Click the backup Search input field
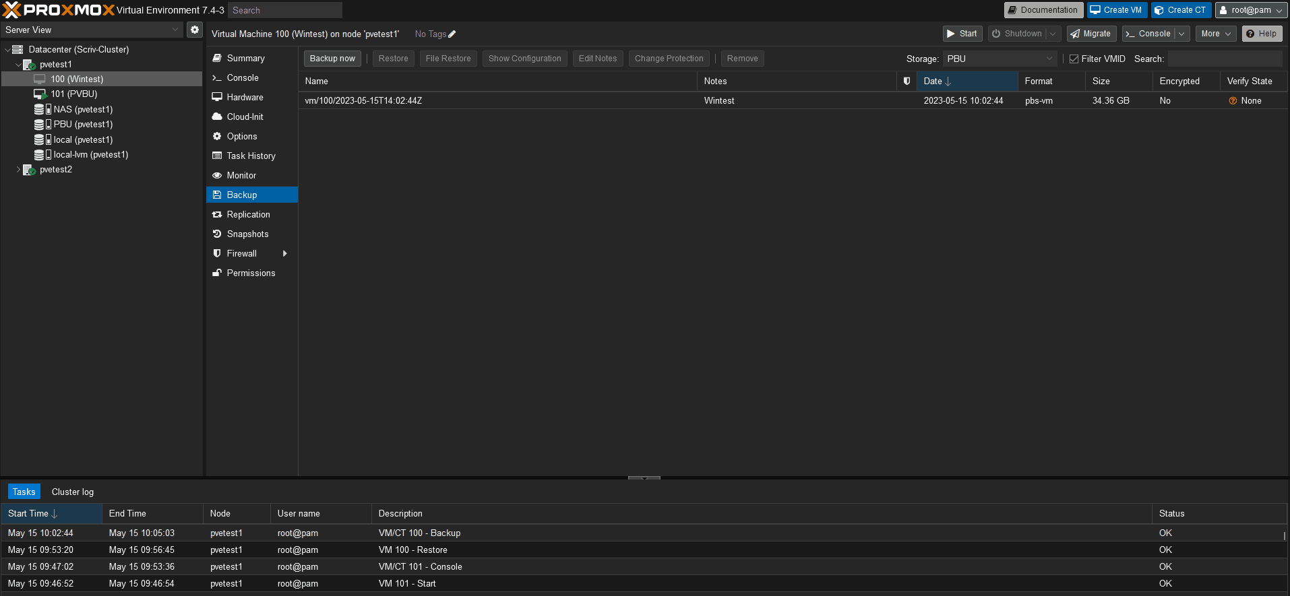This screenshot has height=596, width=1290. point(1225,59)
